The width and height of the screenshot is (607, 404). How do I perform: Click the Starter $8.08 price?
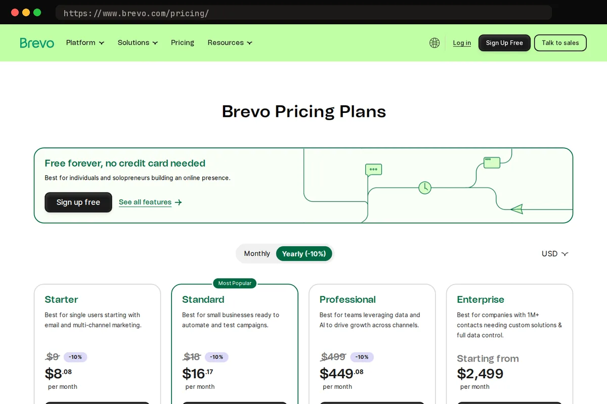point(58,374)
